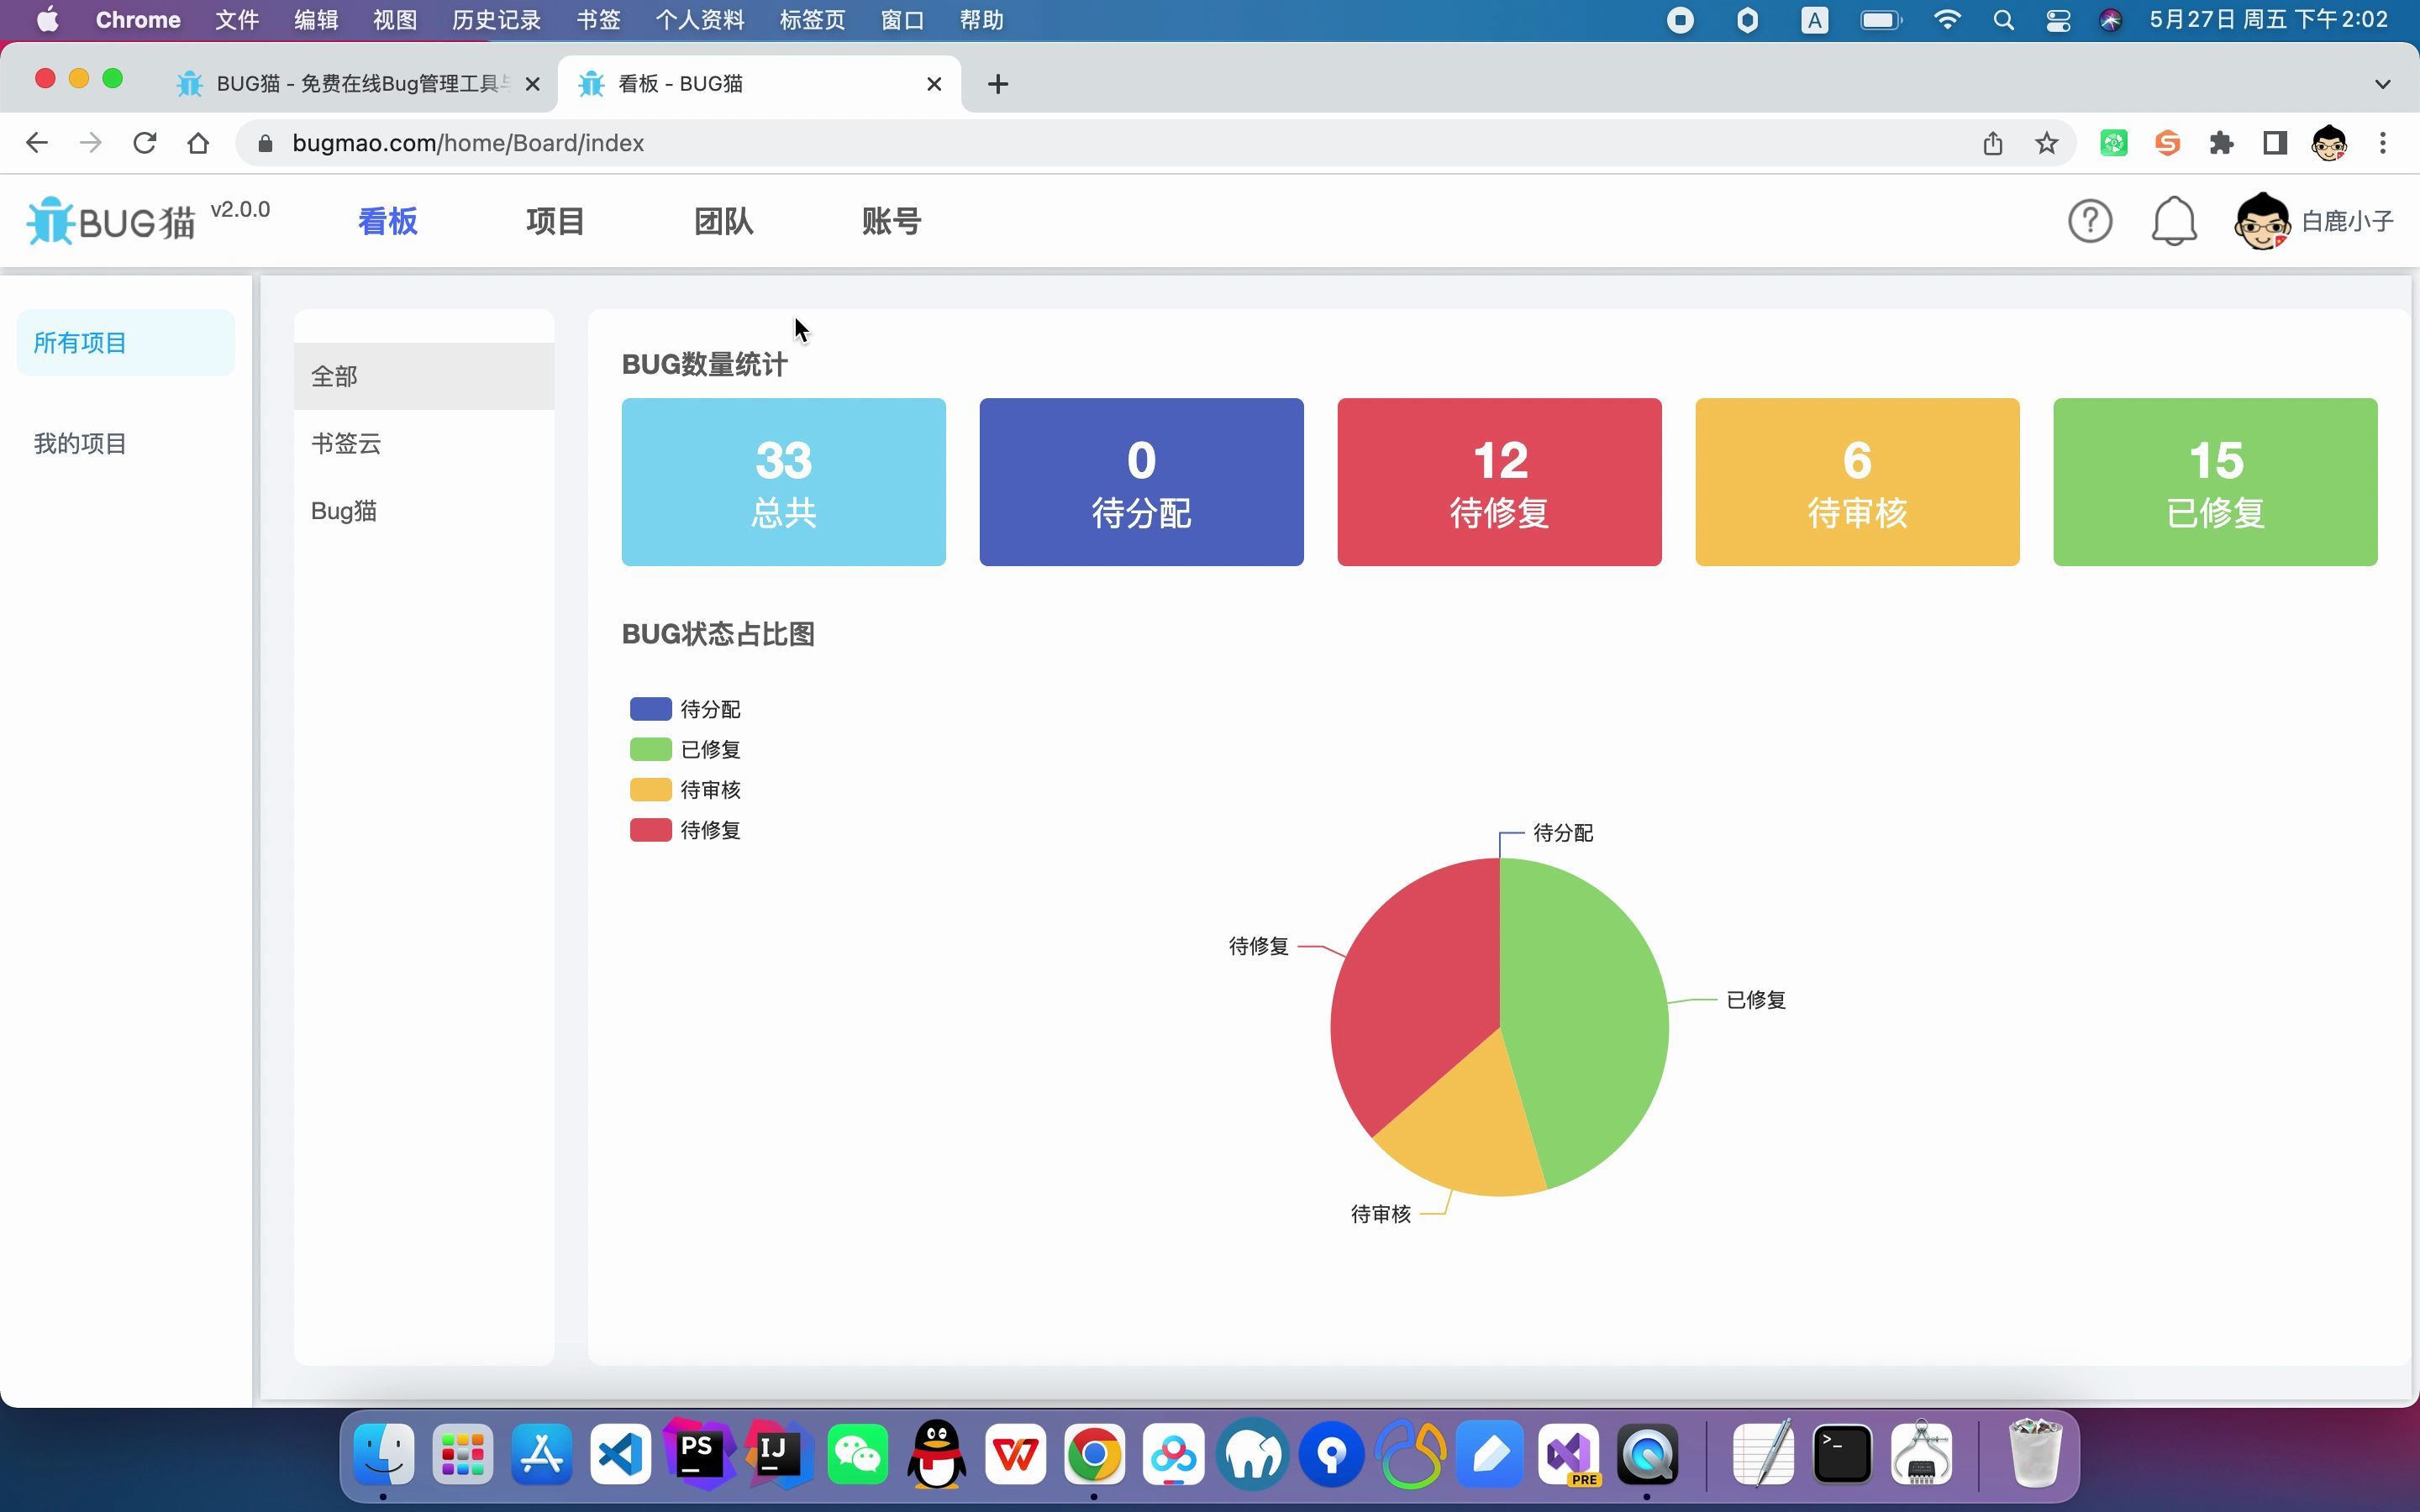Viewport: 2420px width, 1512px height.
Task: Click the 白鹿小子 user avatar icon
Action: click(x=2263, y=219)
